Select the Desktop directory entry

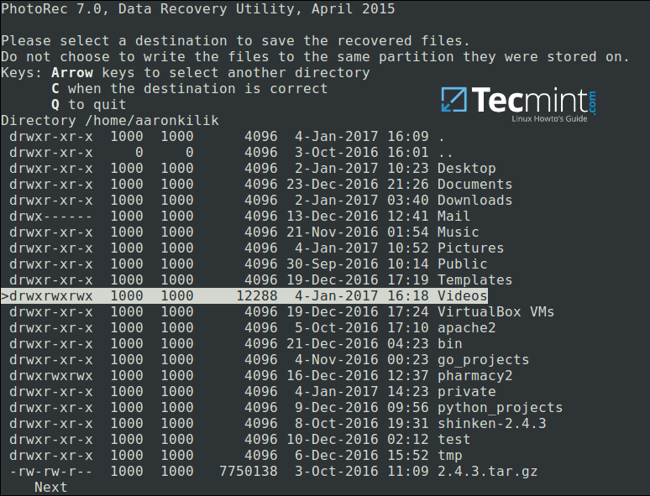tap(466, 169)
